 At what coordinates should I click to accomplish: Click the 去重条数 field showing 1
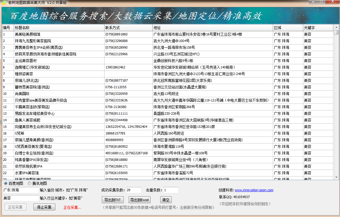171,190
